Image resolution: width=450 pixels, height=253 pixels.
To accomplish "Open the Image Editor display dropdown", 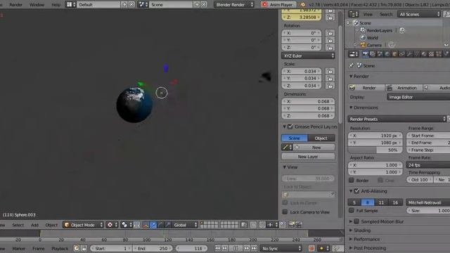I will pos(418,97).
